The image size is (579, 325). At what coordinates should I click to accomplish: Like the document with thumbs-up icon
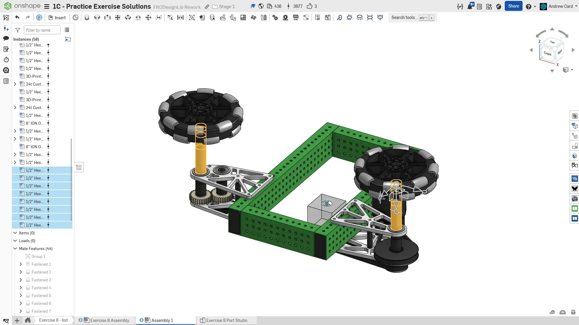pos(310,6)
